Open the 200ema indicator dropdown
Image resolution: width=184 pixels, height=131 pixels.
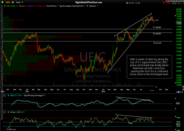(x=45, y=6)
